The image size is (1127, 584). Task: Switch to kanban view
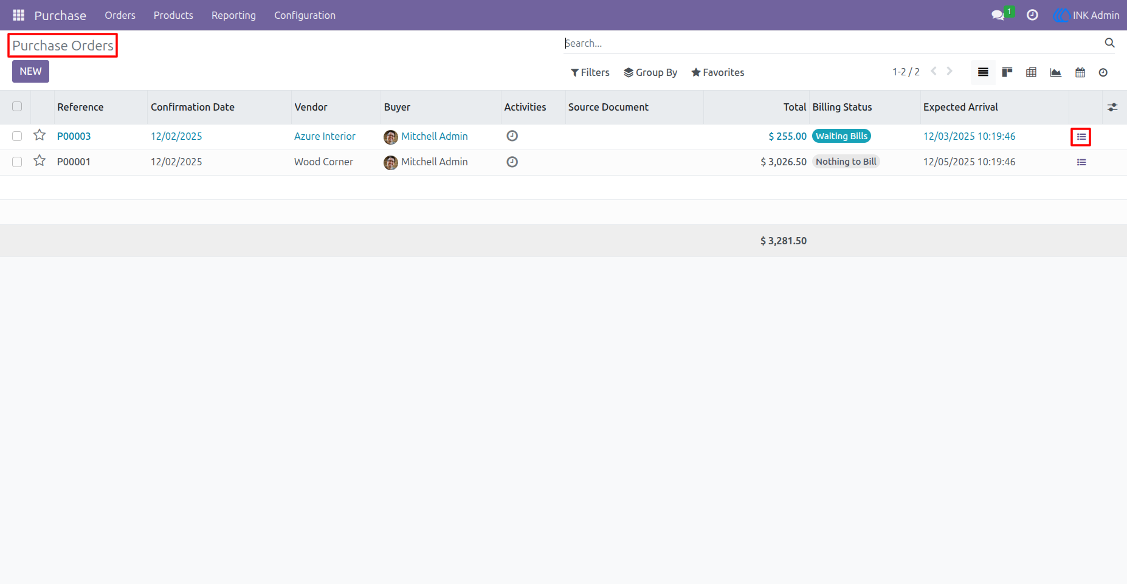(x=1007, y=72)
